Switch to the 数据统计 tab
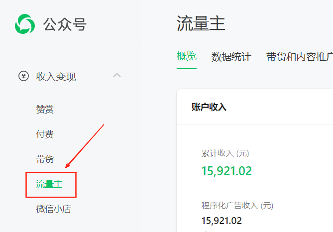 click(x=231, y=57)
